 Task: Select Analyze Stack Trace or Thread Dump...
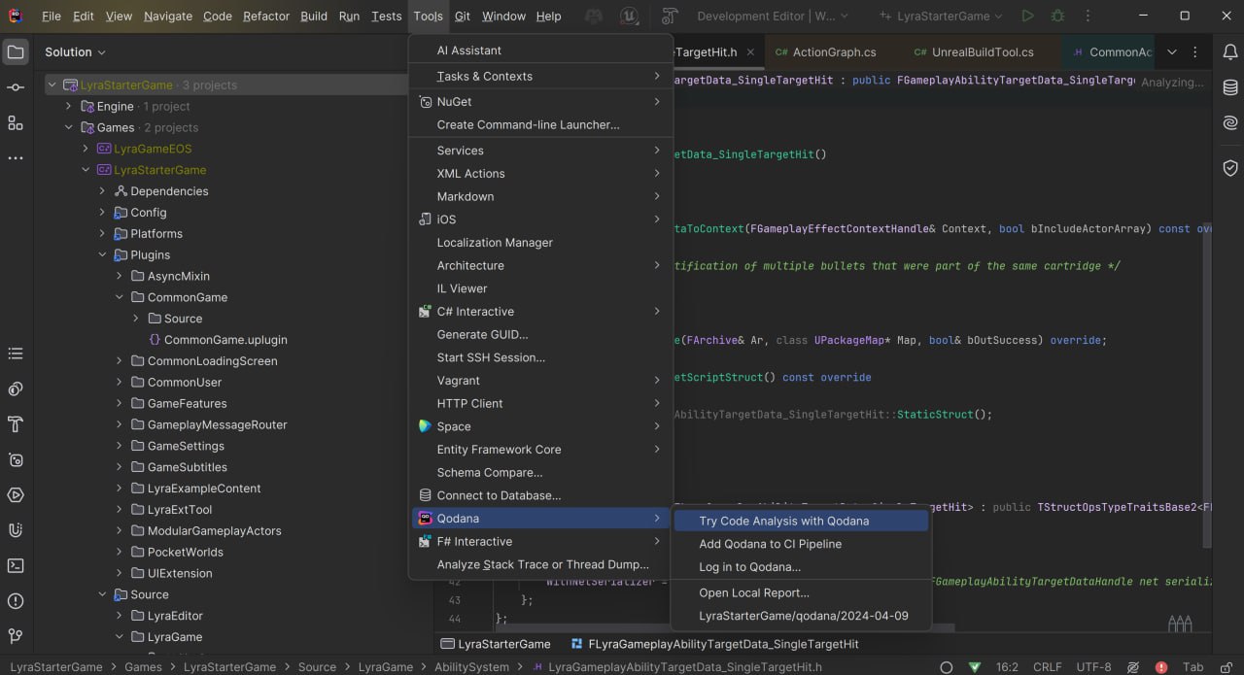pyautogui.click(x=540, y=564)
